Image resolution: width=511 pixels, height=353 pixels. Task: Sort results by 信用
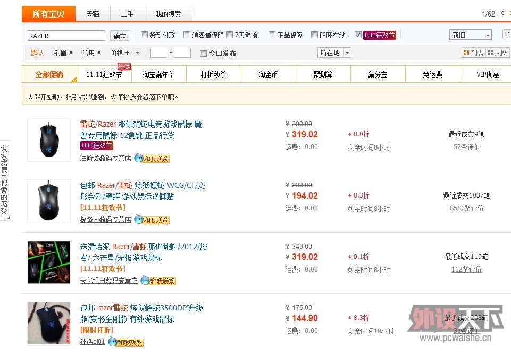(x=91, y=53)
